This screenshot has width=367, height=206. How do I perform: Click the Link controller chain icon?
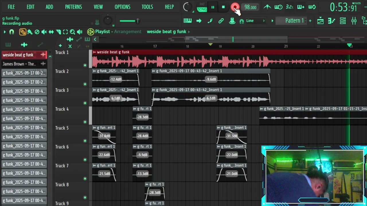tap(221, 21)
